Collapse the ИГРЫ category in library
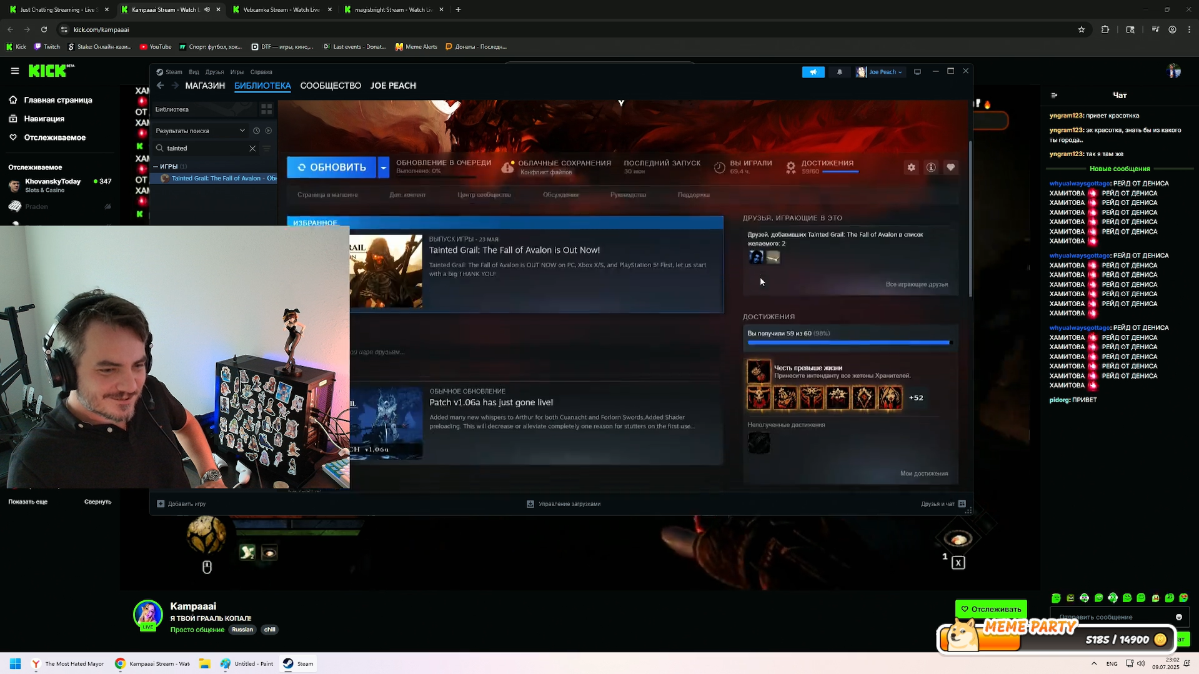 tap(156, 167)
